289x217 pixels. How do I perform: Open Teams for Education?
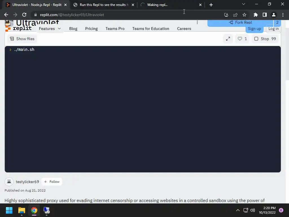pyautogui.click(x=151, y=29)
